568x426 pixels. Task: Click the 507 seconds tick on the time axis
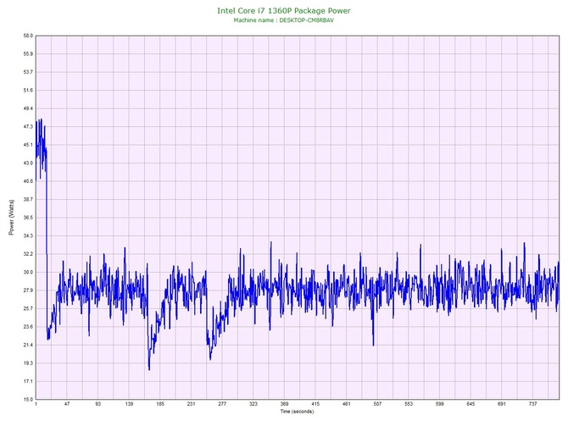click(377, 405)
